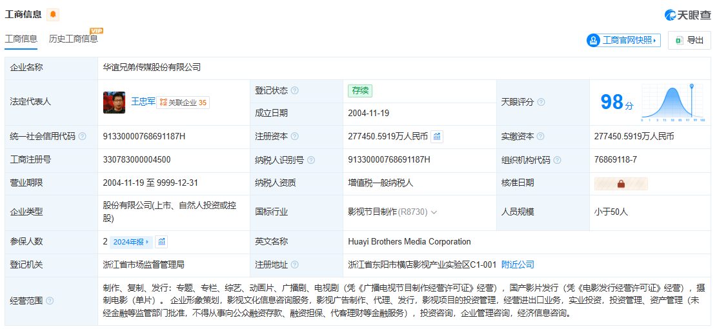Viewport: 717px width, 329px height.
Task: Click business term 2004-11-19 至 9999-12-31
Action: [150, 183]
